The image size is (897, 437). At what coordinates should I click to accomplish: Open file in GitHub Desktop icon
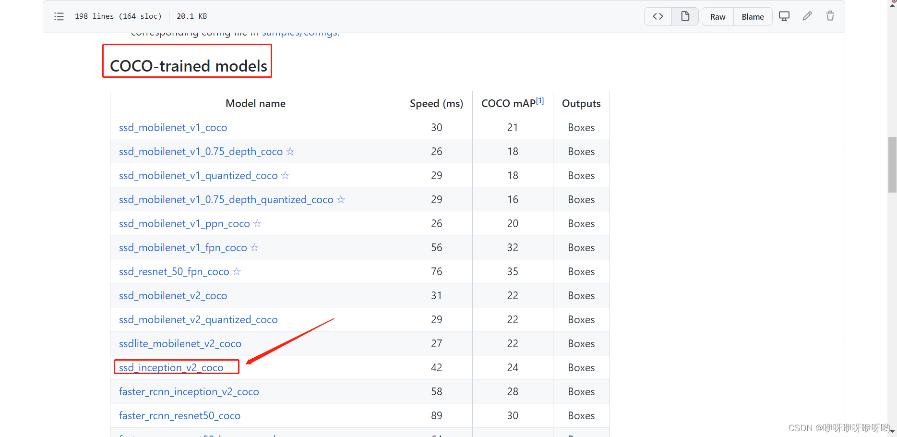[x=784, y=16]
